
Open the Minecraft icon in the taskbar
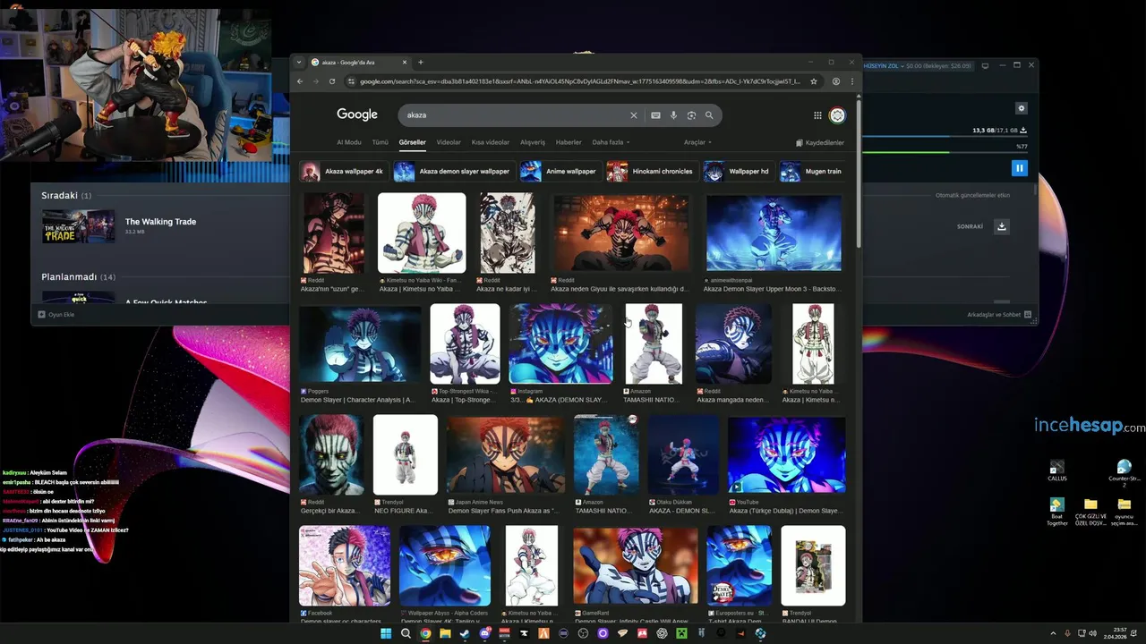click(x=681, y=633)
